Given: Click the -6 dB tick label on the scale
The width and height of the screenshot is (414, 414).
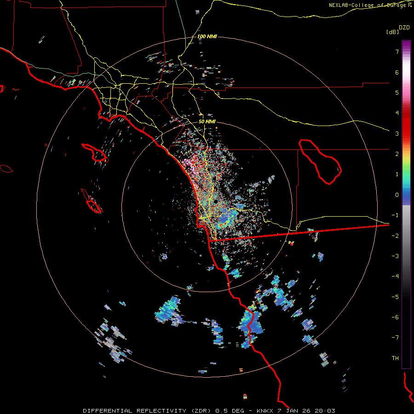Looking at the screenshot, I should [x=395, y=317].
